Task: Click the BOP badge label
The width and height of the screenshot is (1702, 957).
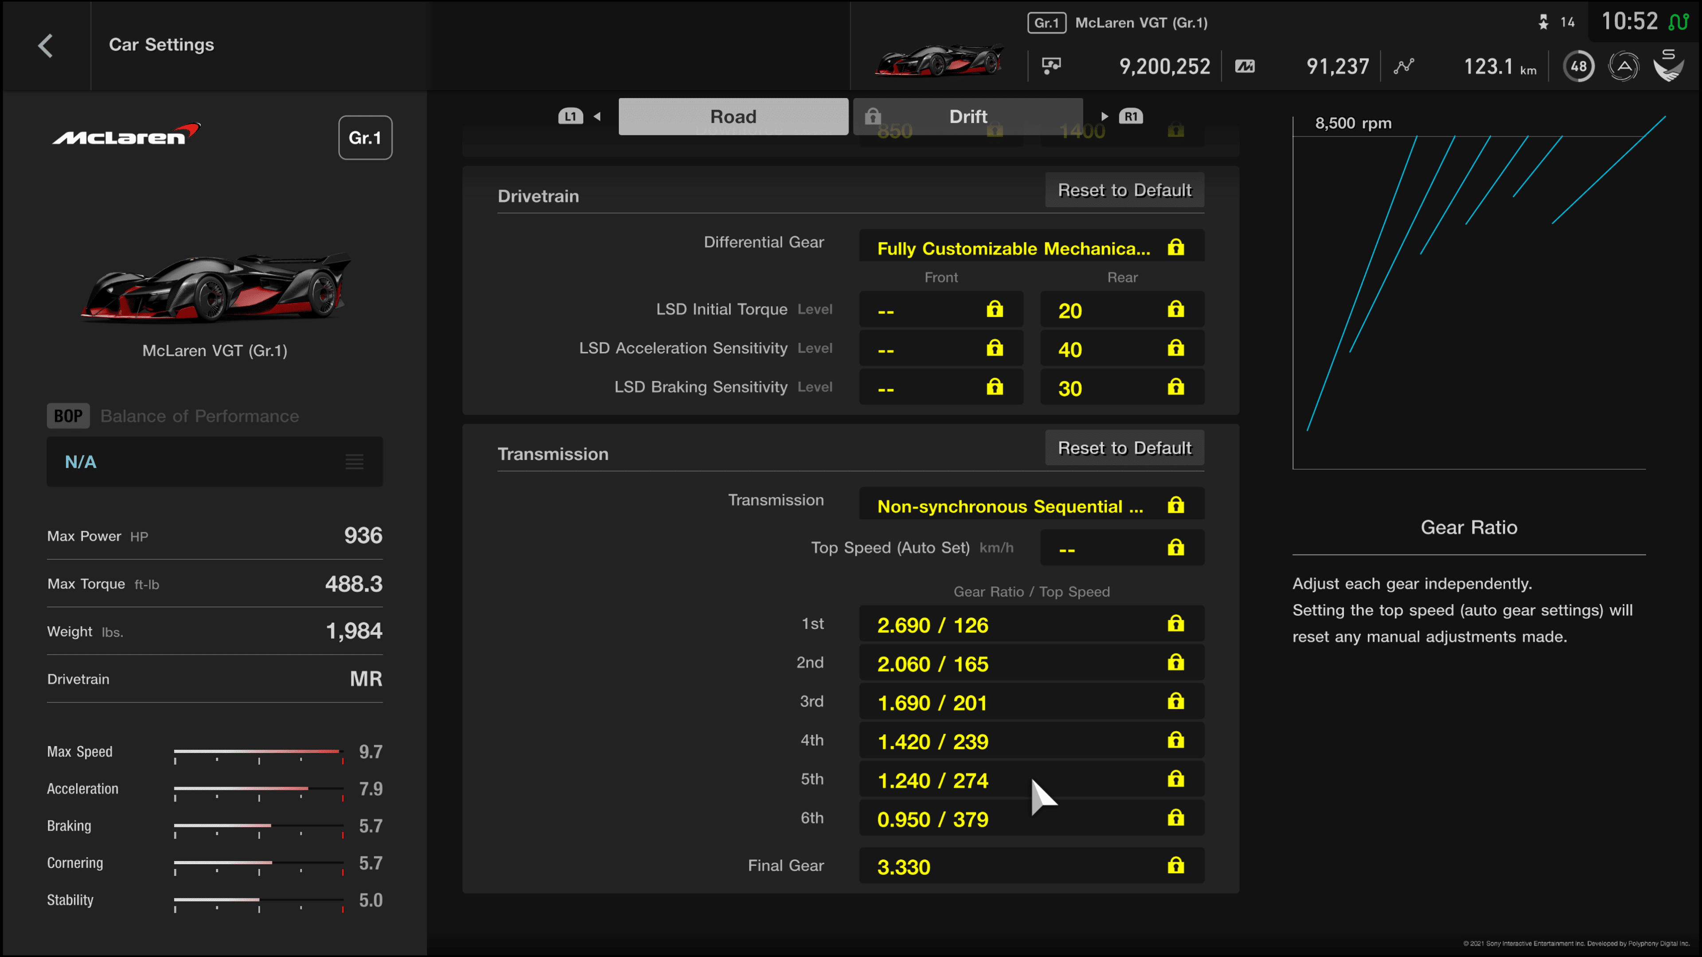Action: point(68,416)
